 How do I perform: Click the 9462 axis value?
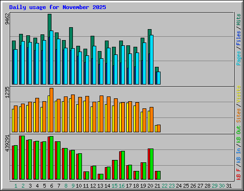tap(7, 19)
